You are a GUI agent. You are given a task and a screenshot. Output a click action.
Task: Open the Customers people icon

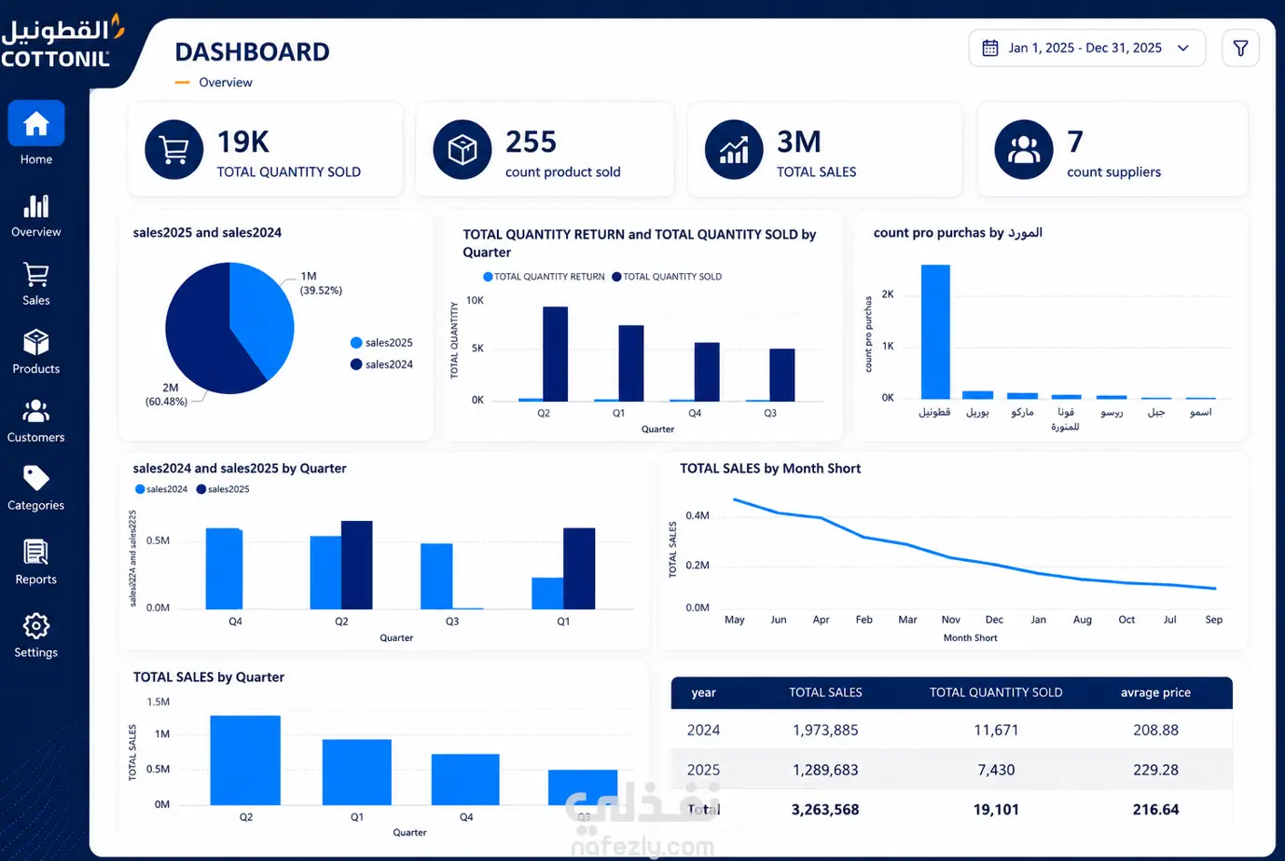(x=36, y=411)
